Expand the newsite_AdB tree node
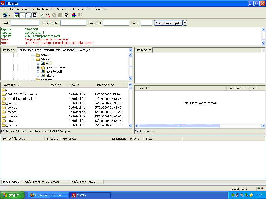The height and width of the screenshot is (199, 266). click(x=38, y=72)
